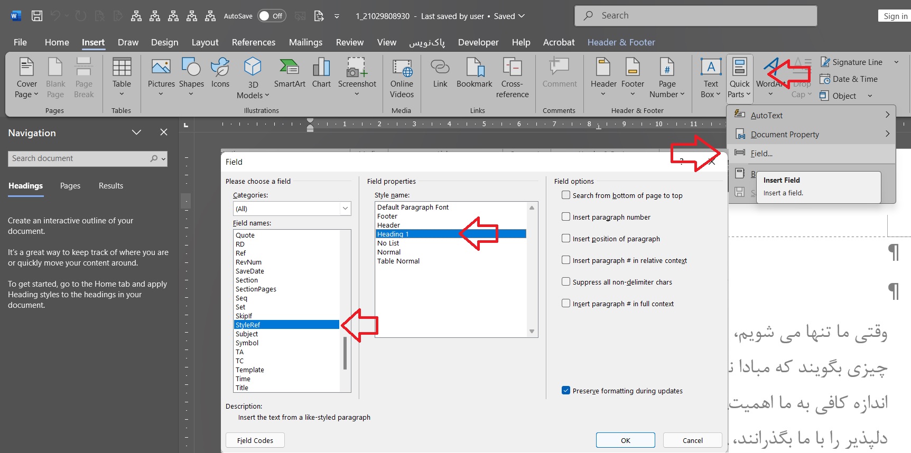
Task: Collapse the Navigation pane options chevron
Action: click(x=136, y=133)
